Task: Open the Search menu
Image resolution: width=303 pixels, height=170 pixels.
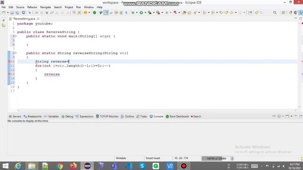Action: click(58, 7)
